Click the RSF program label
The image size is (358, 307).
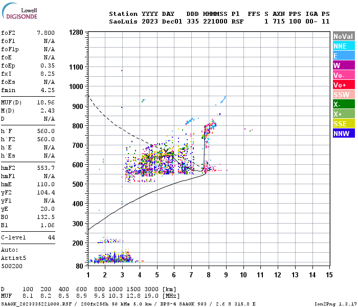(x=237, y=21)
